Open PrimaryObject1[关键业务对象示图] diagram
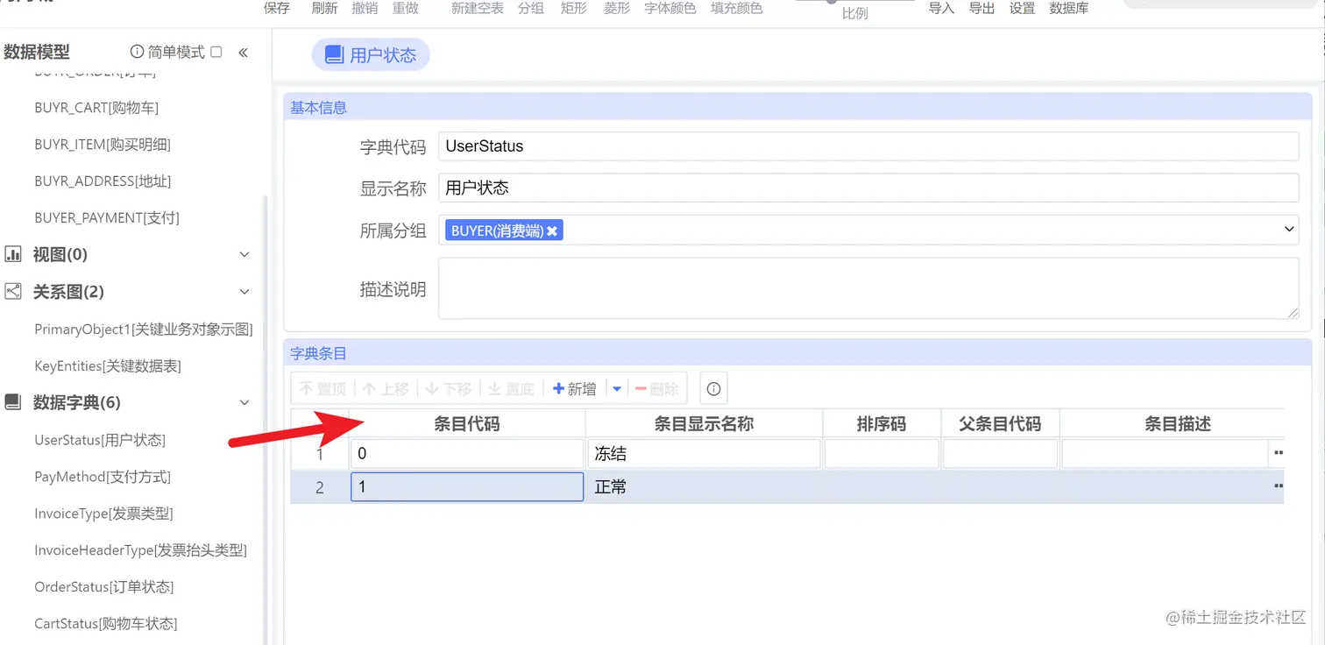Screen dimensions: 1325x645 pos(144,330)
